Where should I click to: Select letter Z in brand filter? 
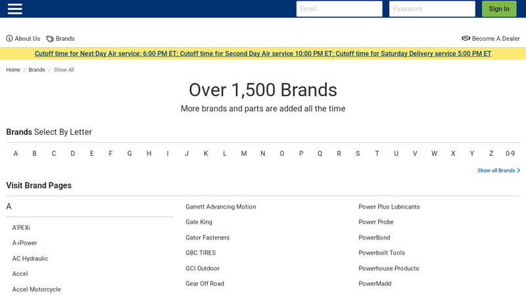point(491,154)
